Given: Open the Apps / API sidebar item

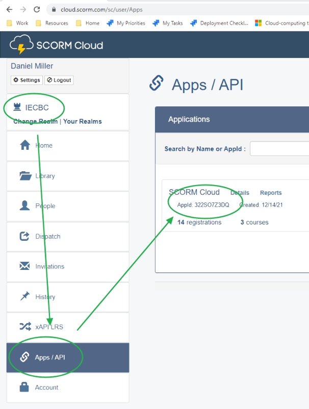Looking at the screenshot, I should click(50, 357).
